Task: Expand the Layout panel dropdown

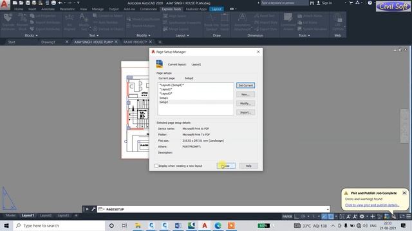Action: tap(182, 35)
